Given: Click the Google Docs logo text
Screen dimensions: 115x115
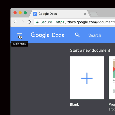Looking at the screenshot, I should [47, 35].
